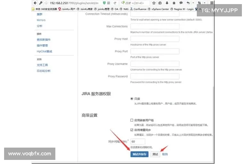Enable the 启用嵌套用户组 checkbox
This screenshot has width=246, height=164.
[132, 120]
